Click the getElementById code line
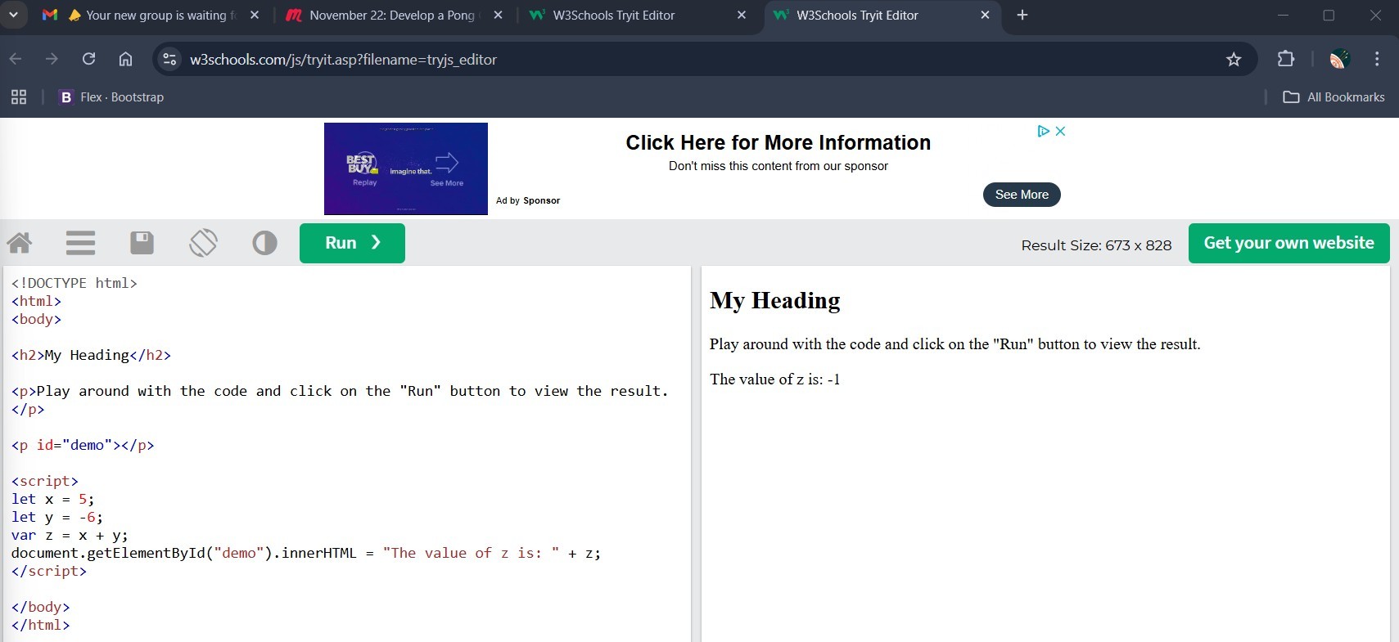Screen dimensions: 1399x642 [306, 553]
